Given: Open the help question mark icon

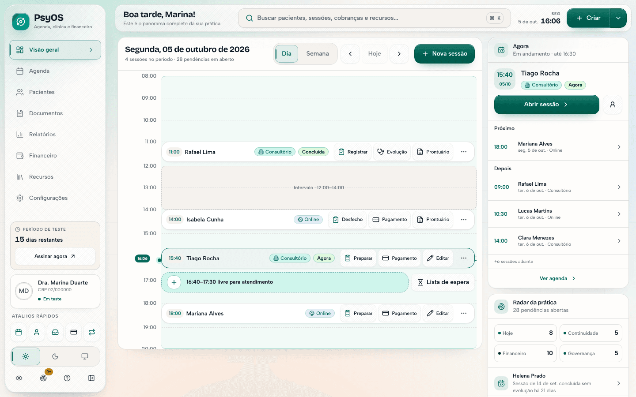Looking at the screenshot, I should (x=67, y=378).
